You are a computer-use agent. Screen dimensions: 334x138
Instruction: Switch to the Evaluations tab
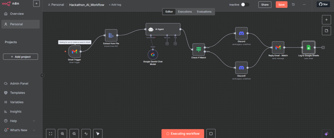(x=204, y=12)
